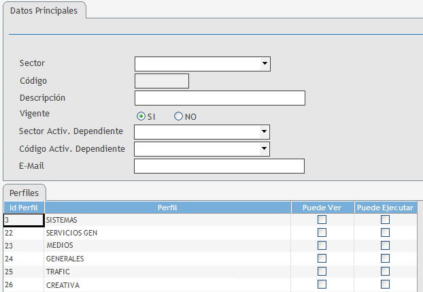Open the Perfiles tab
The height and width of the screenshot is (292, 423).
click(x=24, y=193)
